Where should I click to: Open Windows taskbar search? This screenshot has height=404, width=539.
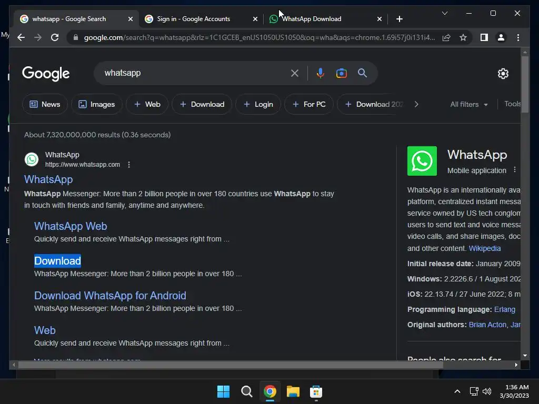click(246, 391)
